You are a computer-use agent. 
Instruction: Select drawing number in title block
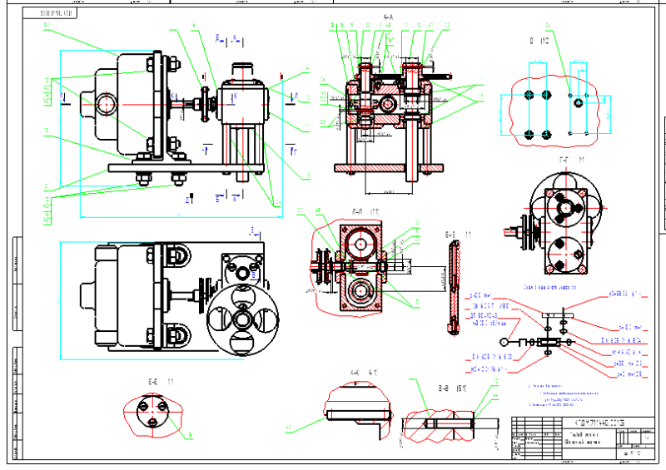click(599, 423)
